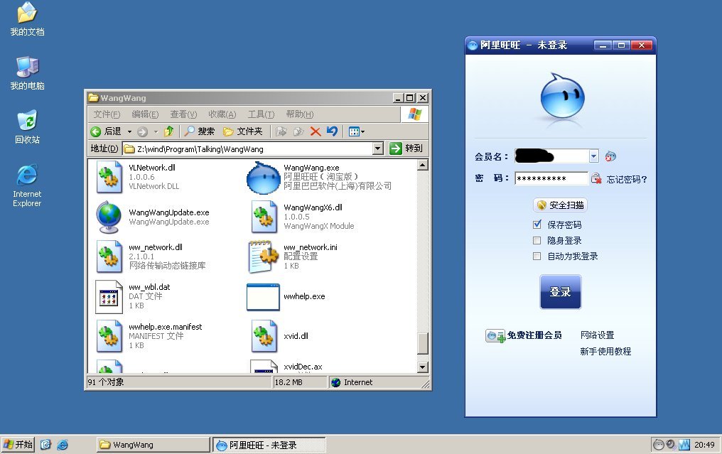Open the 工具(T) menu
The image size is (722, 454).
tap(261, 114)
